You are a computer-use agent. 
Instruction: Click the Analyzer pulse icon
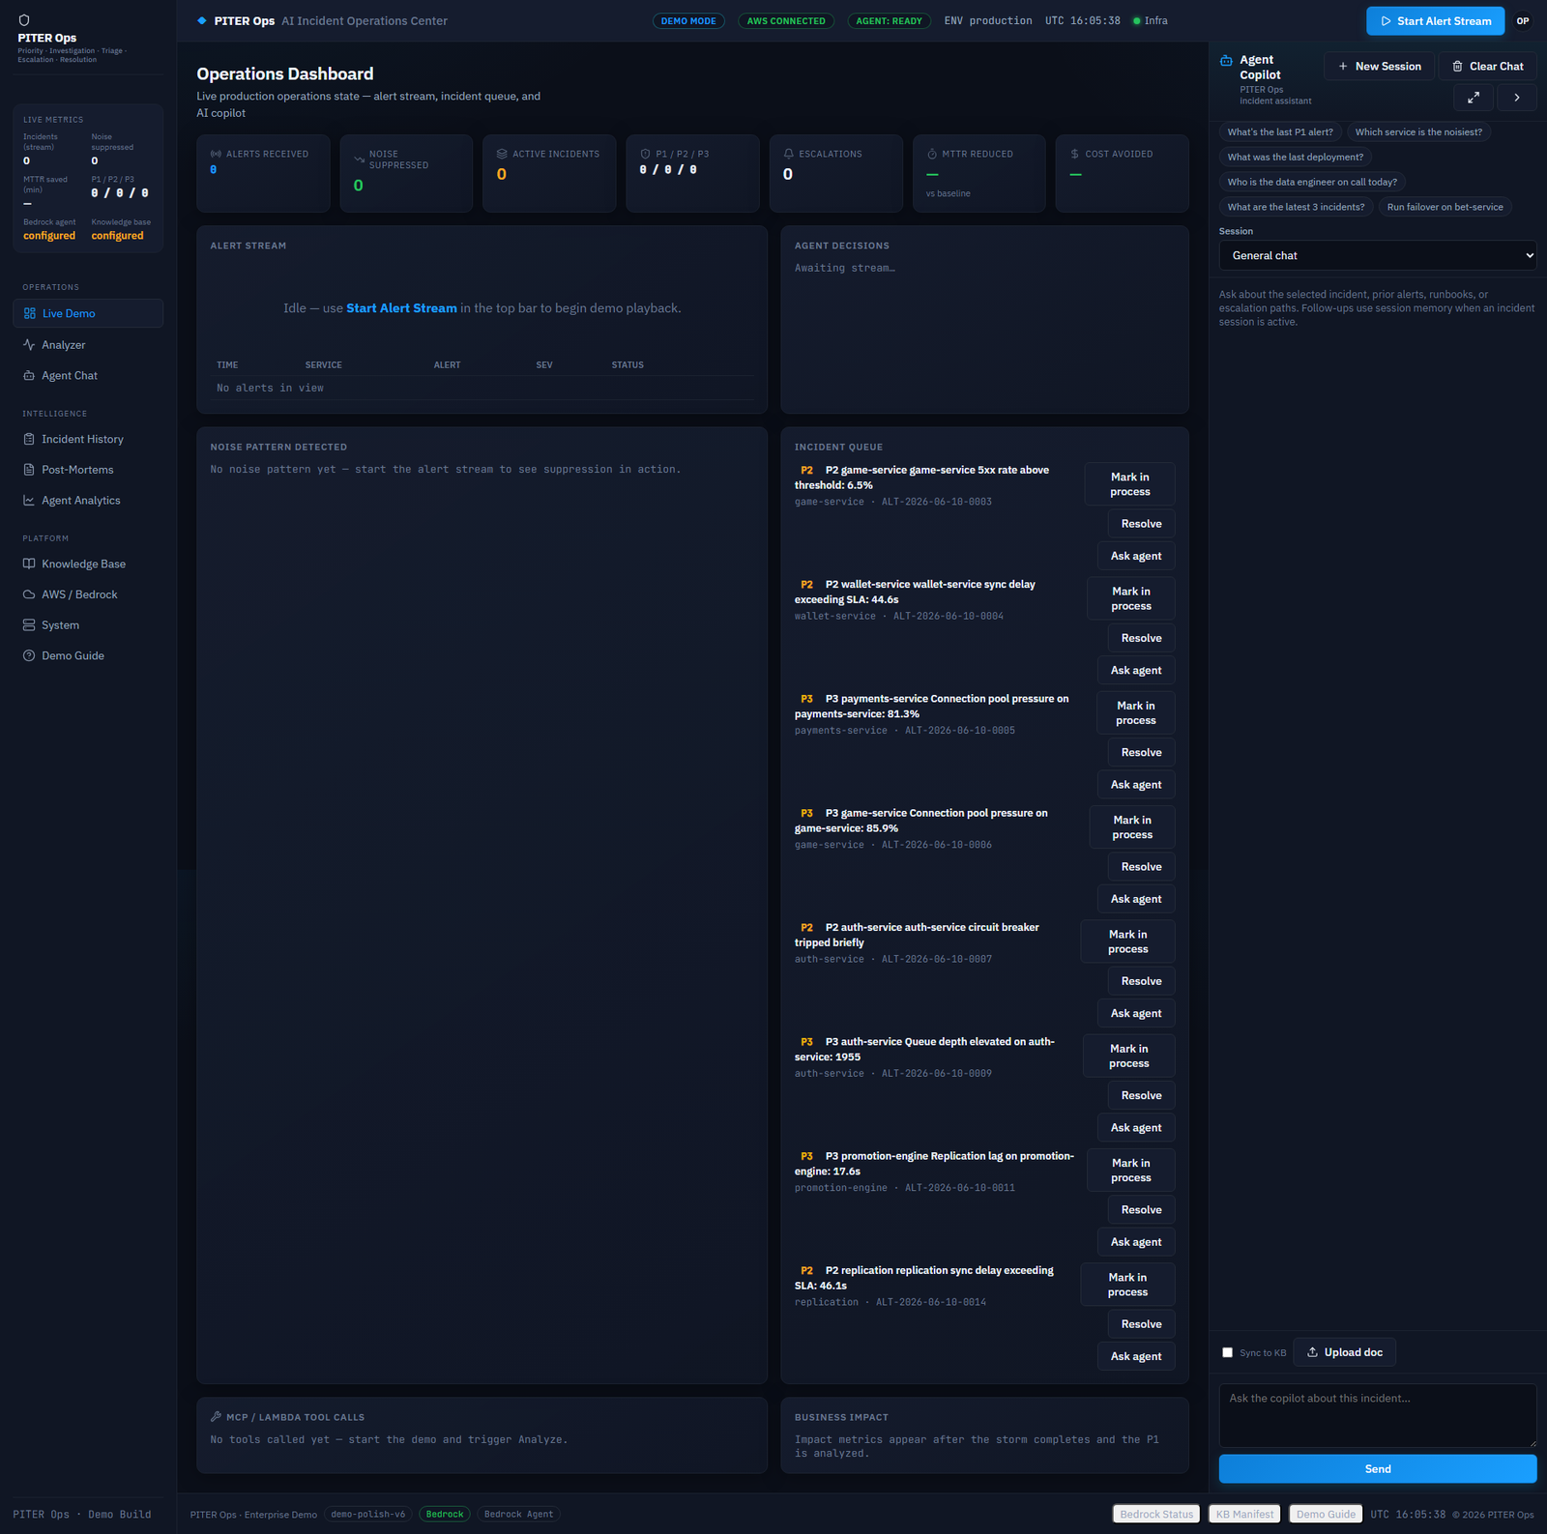[x=29, y=345]
